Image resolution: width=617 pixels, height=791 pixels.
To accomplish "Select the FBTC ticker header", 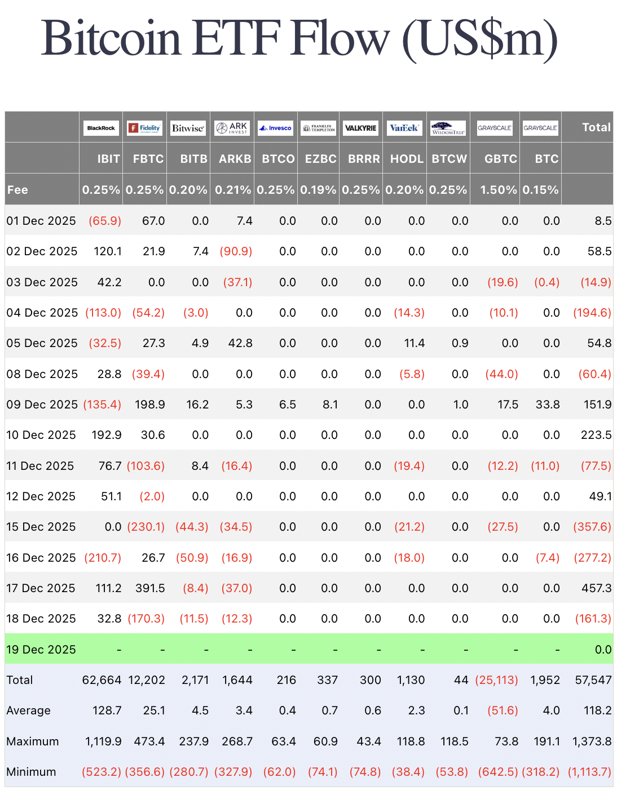I will point(148,159).
